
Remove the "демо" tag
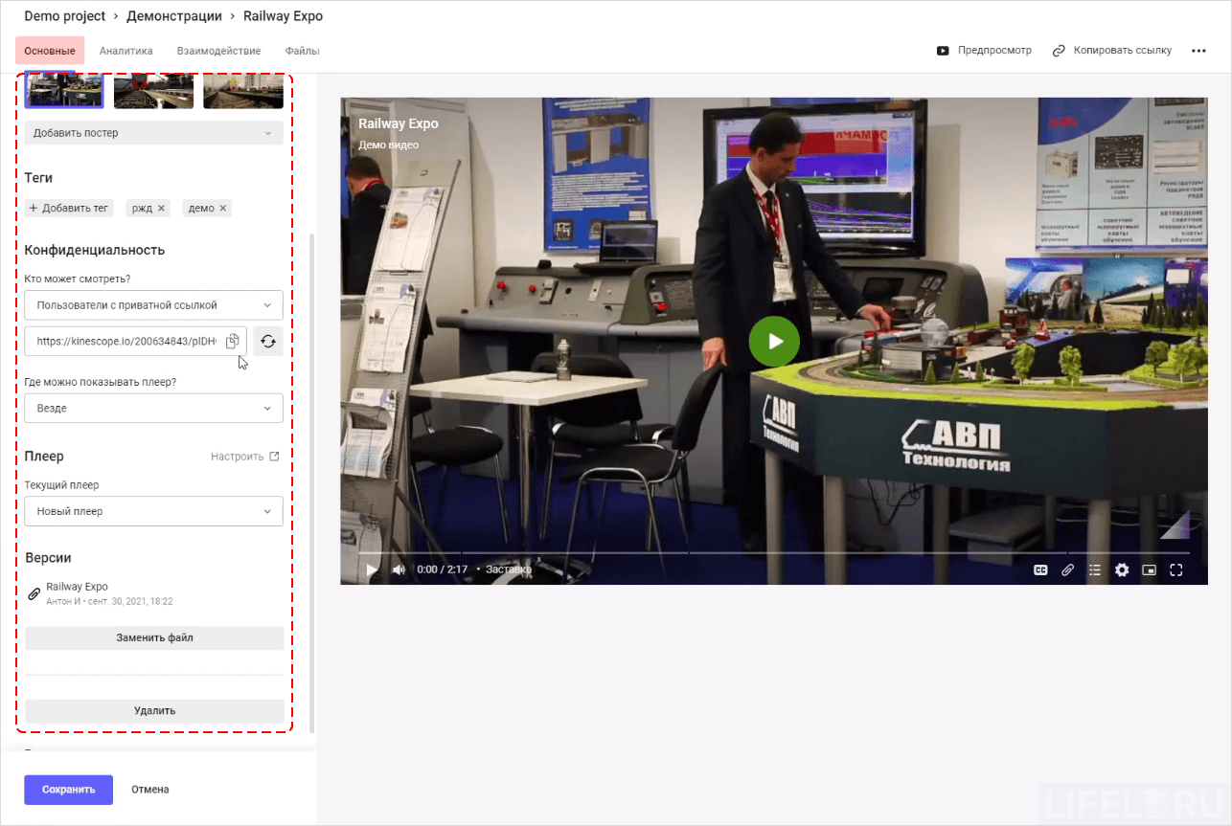pos(223,208)
